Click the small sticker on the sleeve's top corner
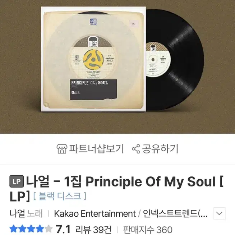 [x=134, y=24]
